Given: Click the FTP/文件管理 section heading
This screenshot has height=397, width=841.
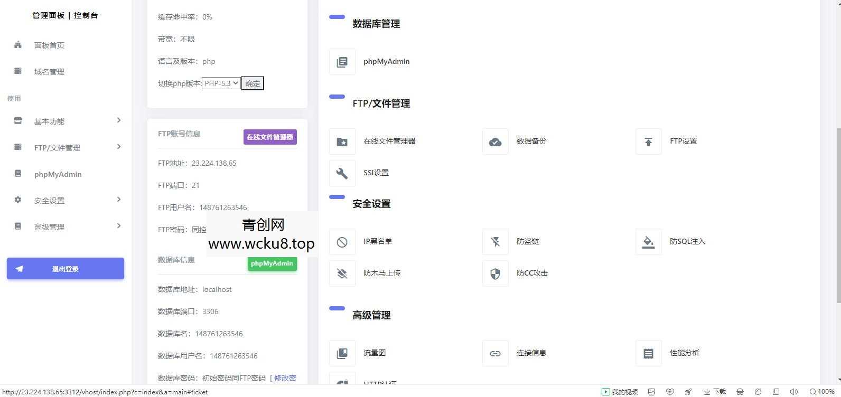Looking at the screenshot, I should point(381,103).
